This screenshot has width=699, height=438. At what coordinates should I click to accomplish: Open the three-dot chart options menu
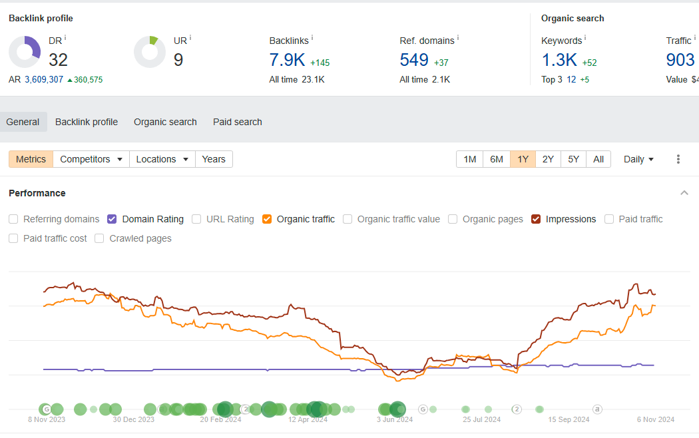coord(678,159)
